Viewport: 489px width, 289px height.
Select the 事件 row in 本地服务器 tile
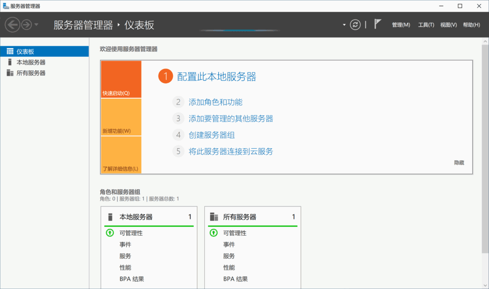(x=124, y=244)
